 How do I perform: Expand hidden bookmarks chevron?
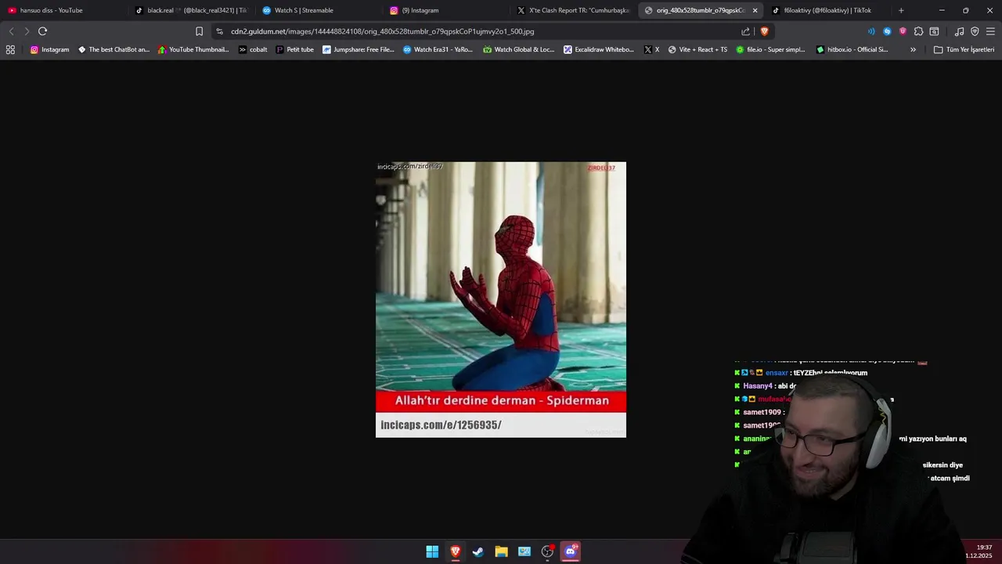[x=913, y=49]
